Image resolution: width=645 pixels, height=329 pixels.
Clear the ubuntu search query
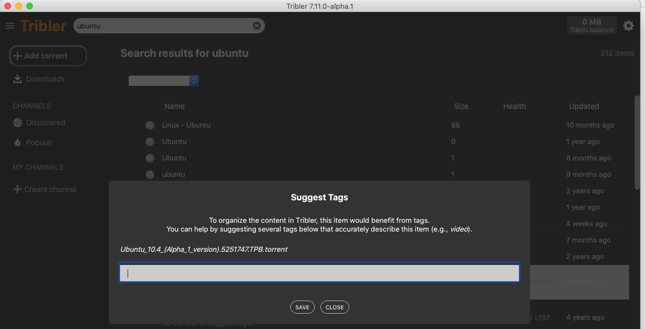click(256, 25)
